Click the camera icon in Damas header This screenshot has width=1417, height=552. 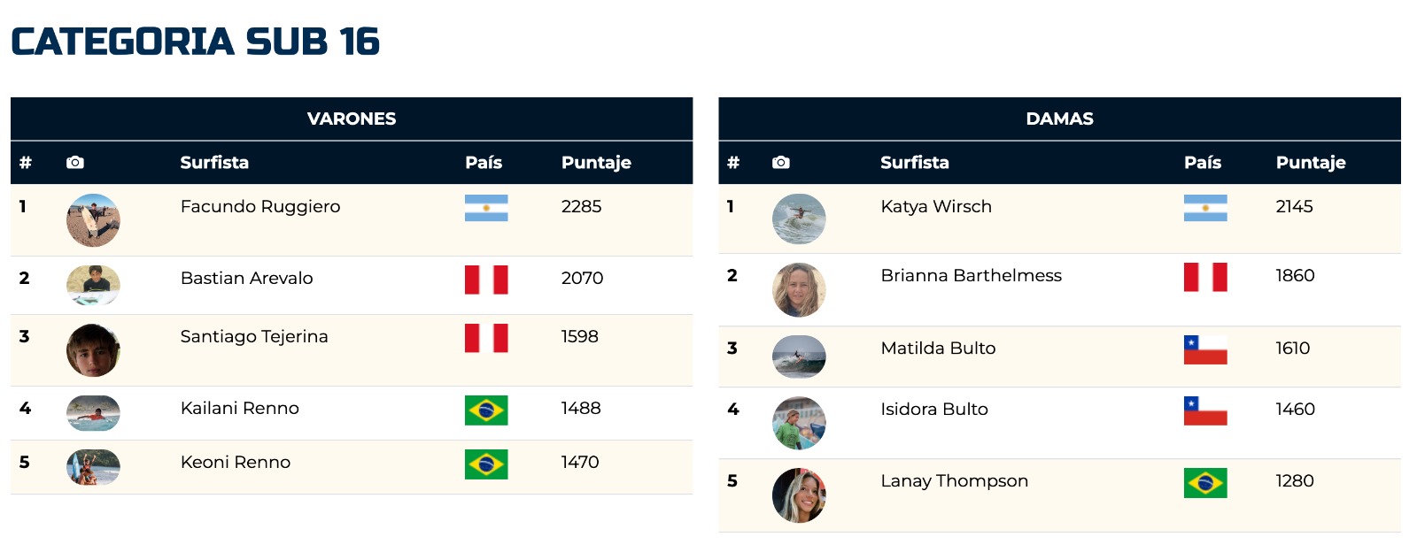(x=780, y=162)
